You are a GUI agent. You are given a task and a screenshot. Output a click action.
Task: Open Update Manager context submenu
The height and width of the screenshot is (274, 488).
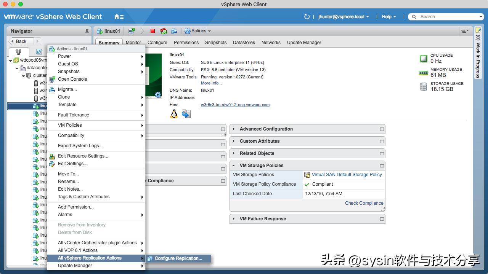point(96,266)
